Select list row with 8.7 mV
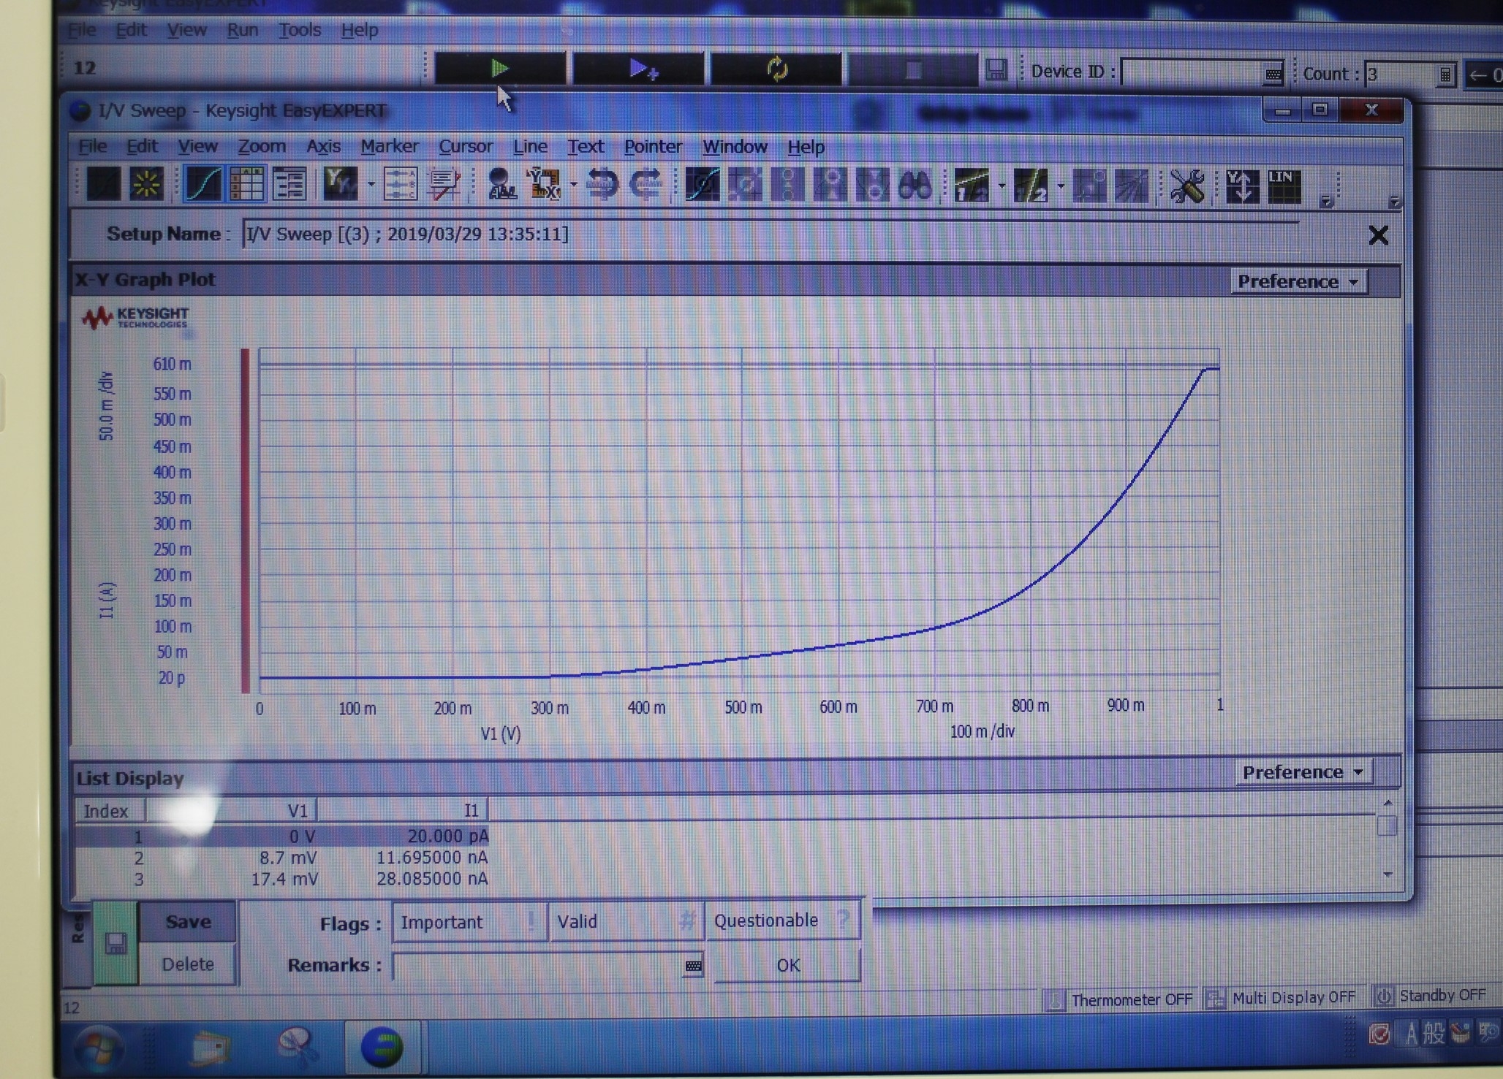Image resolution: width=1503 pixels, height=1079 pixels. pyautogui.click(x=282, y=858)
